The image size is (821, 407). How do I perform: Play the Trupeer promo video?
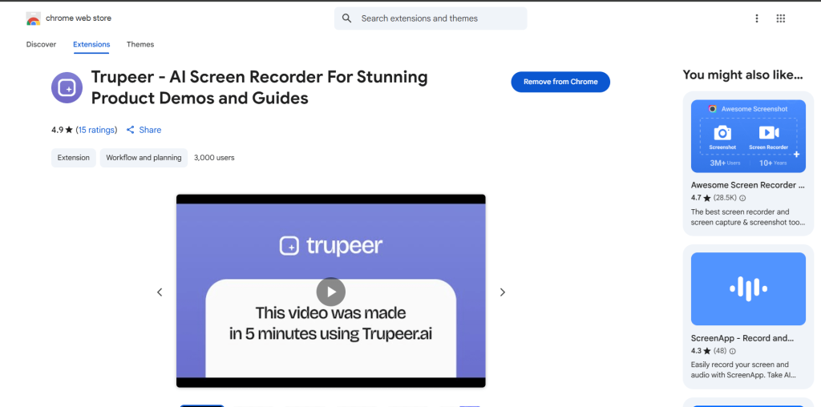(x=331, y=292)
